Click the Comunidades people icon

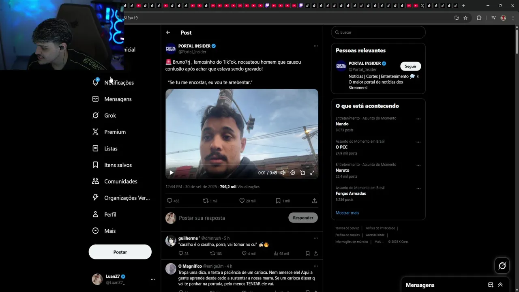(x=95, y=181)
